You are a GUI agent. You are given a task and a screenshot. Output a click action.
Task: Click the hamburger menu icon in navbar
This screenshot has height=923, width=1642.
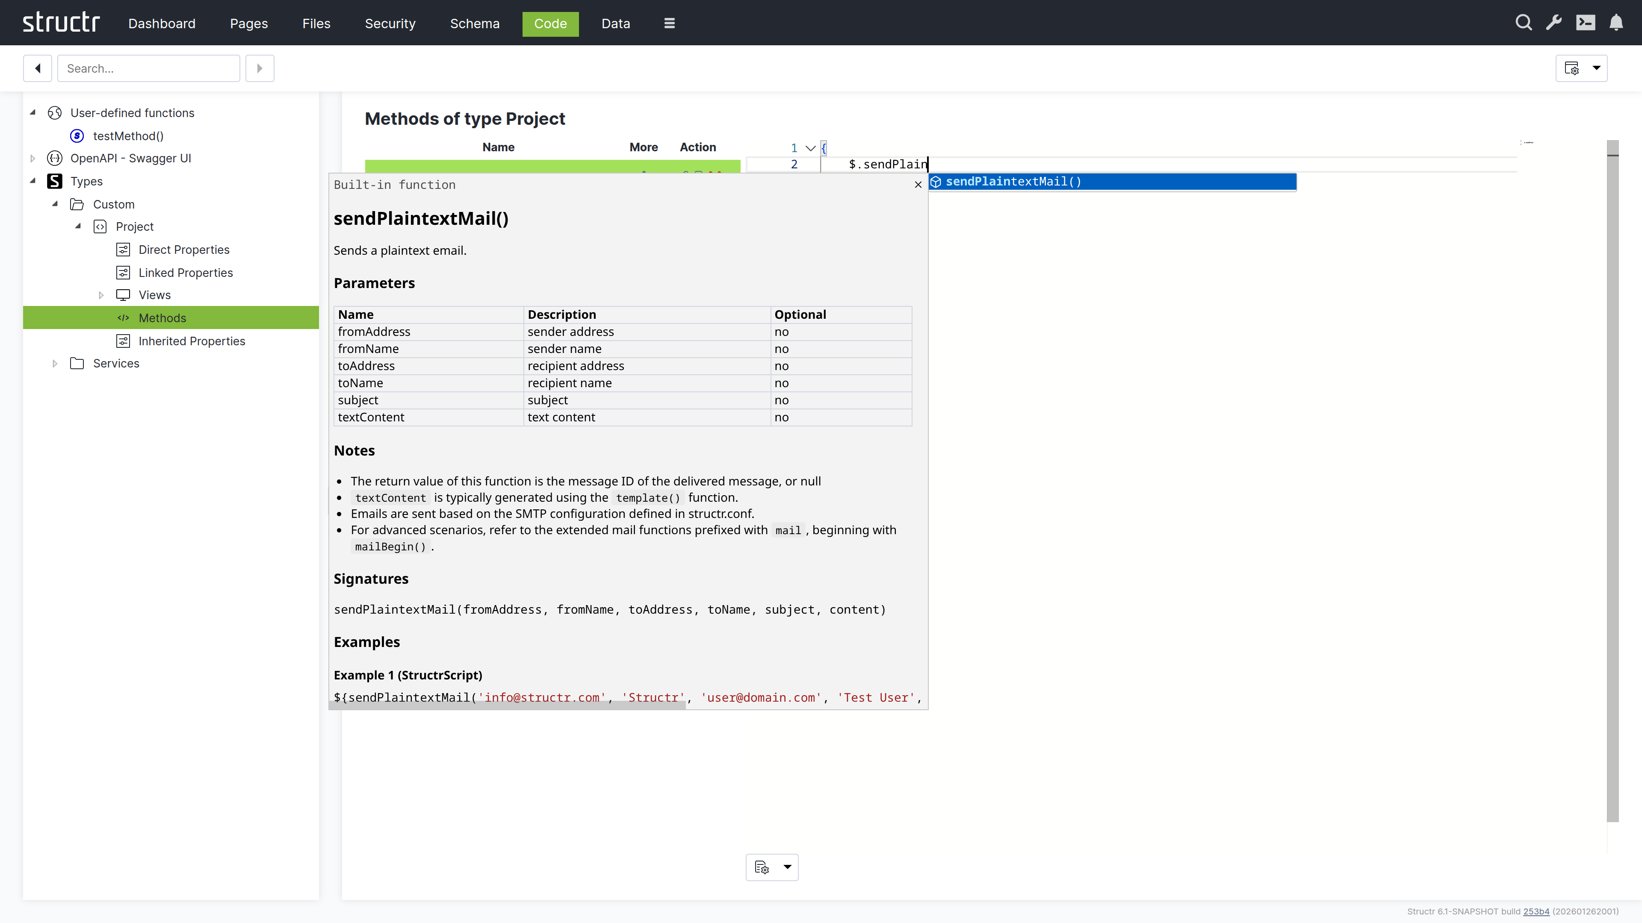click(x=669, y=23)
